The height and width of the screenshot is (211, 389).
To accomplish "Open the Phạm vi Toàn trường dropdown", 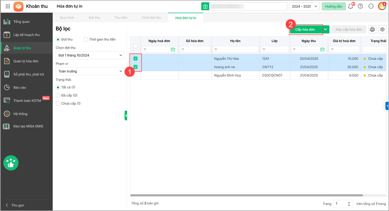I will (x=90, y=71).
